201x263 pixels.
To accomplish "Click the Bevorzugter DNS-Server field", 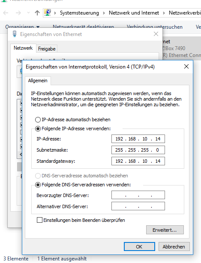I will (138, 195).
